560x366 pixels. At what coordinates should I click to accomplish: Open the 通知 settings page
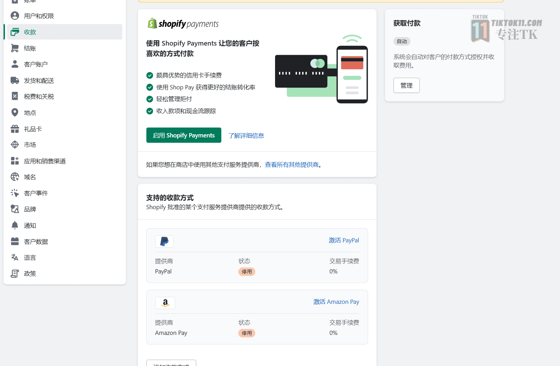pos(65,225)
